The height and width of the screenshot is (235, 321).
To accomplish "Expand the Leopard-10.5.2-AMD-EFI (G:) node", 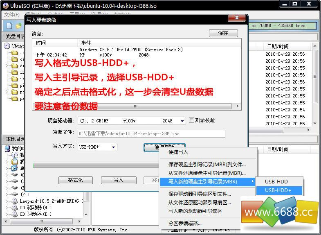I will coord(7,201).
